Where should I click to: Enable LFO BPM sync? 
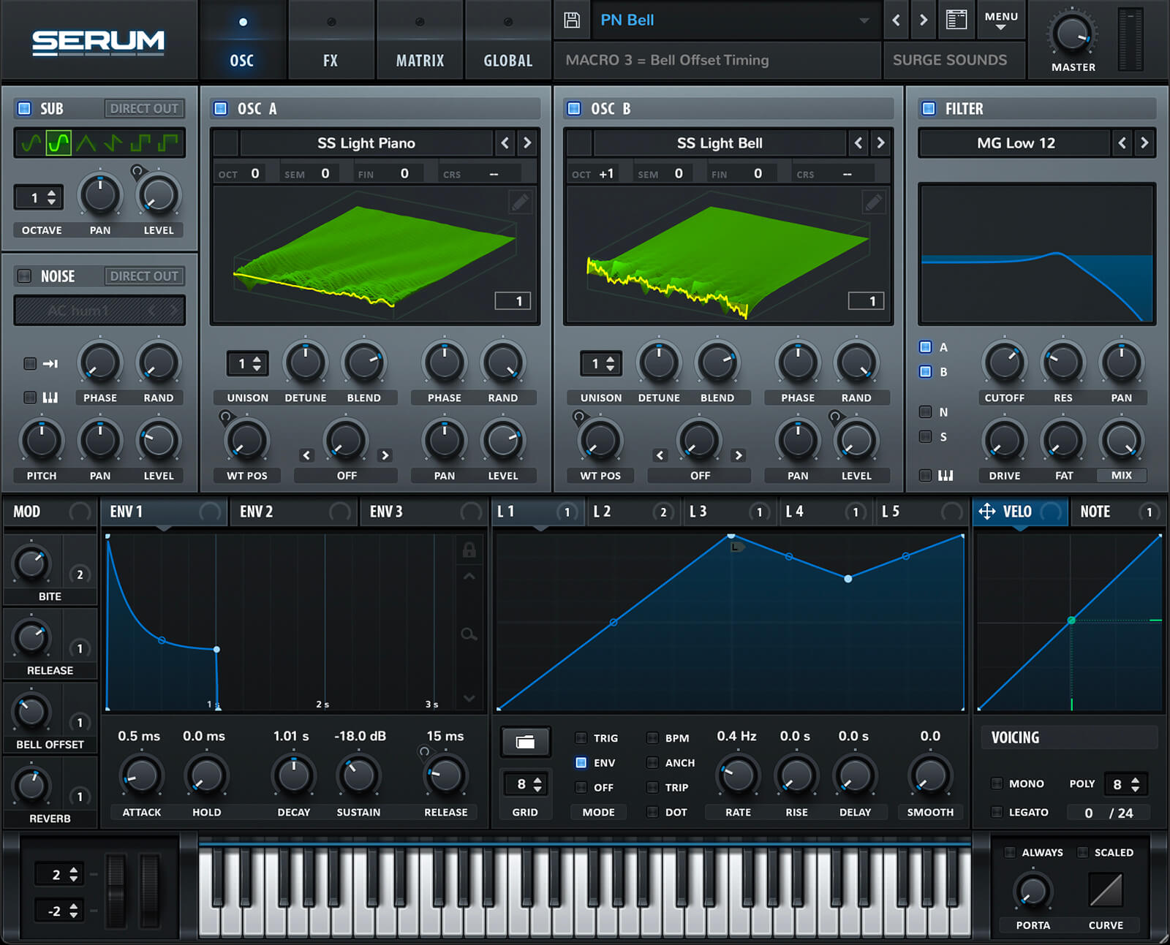coord(652,737)
